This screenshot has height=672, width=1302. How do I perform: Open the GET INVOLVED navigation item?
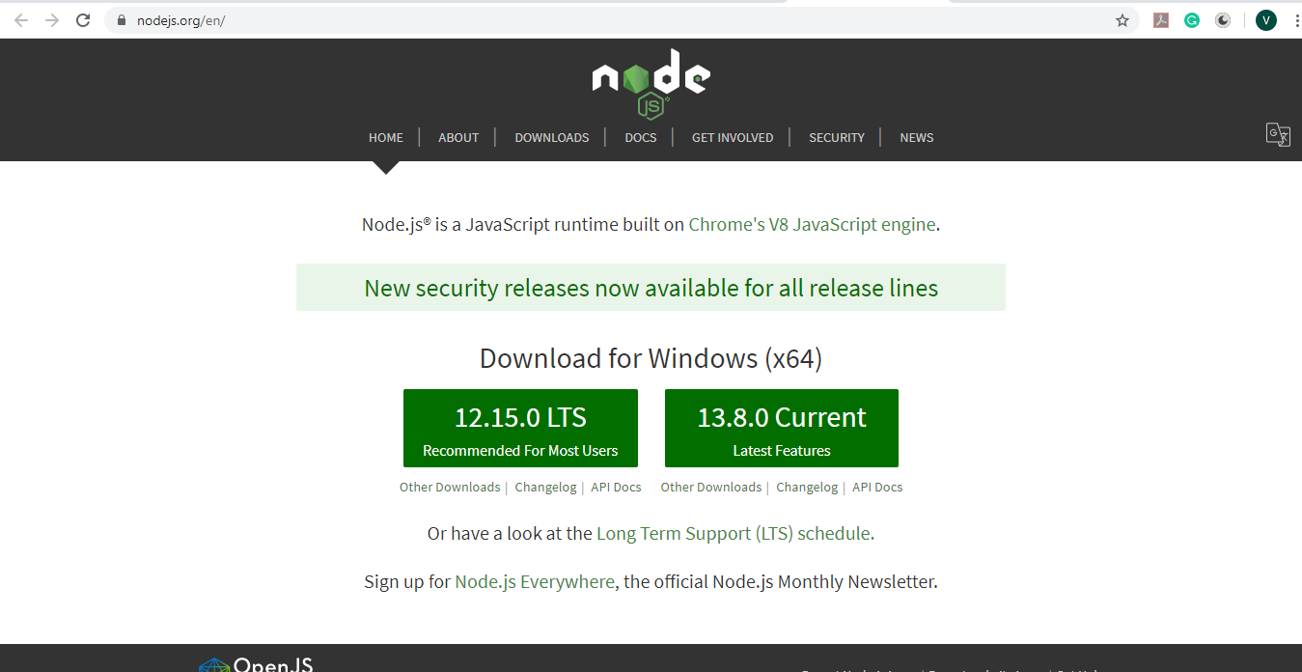tap(733, 137)
